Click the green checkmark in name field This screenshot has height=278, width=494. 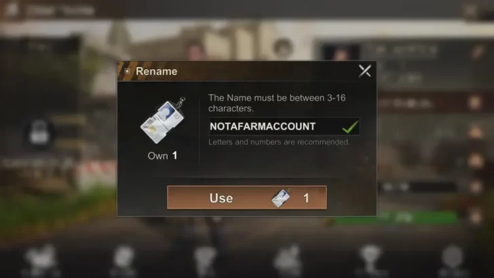(x=350, y=127)
